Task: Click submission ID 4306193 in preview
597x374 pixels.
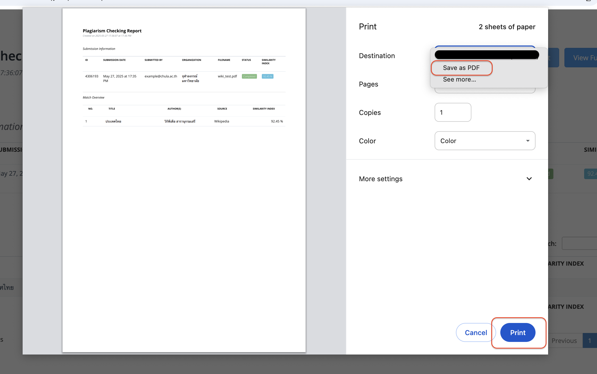Action: click(x=92, y=76)
